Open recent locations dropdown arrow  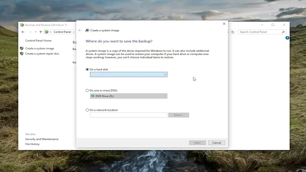(36, 32)
